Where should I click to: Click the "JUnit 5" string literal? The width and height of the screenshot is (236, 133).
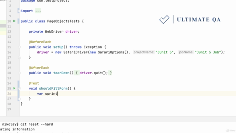pyautogui.click(x=164, y=52)
